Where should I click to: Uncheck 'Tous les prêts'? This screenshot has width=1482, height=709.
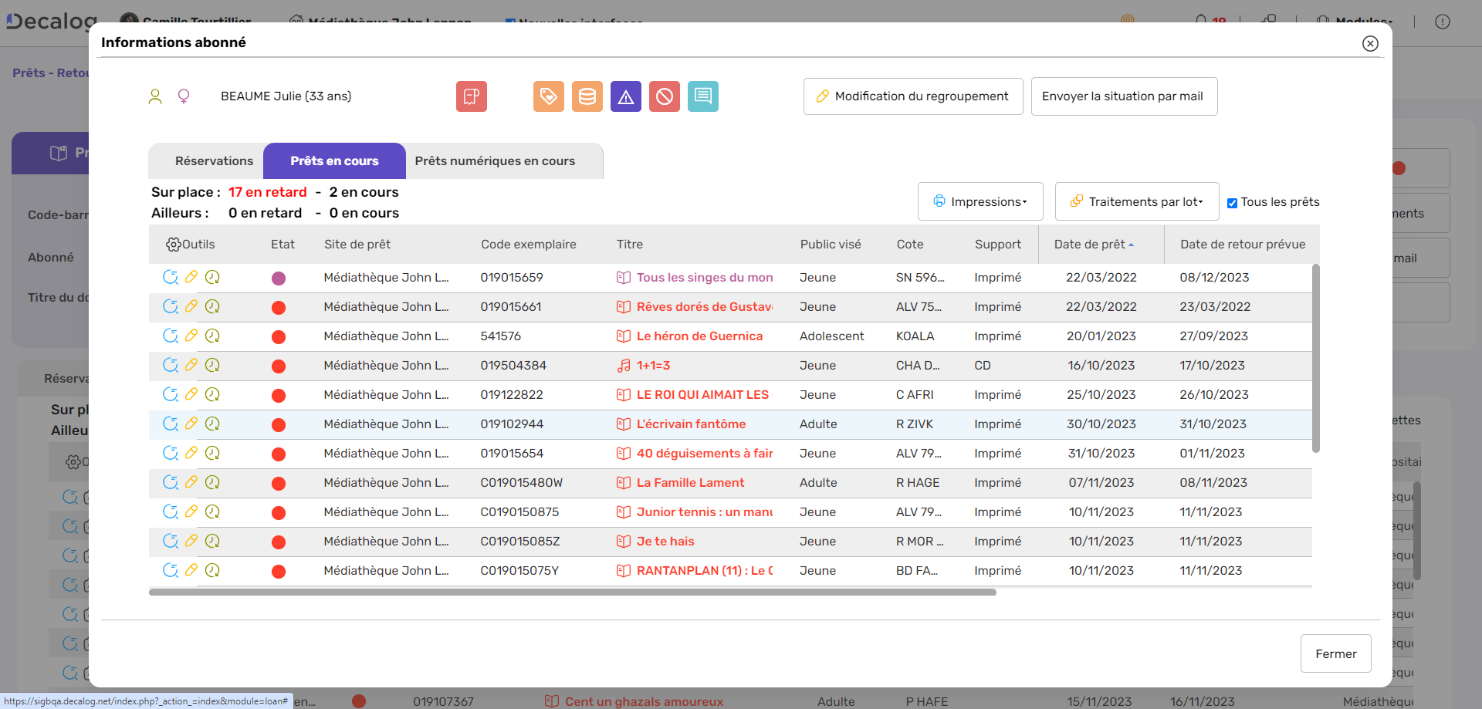point(1233,201)
